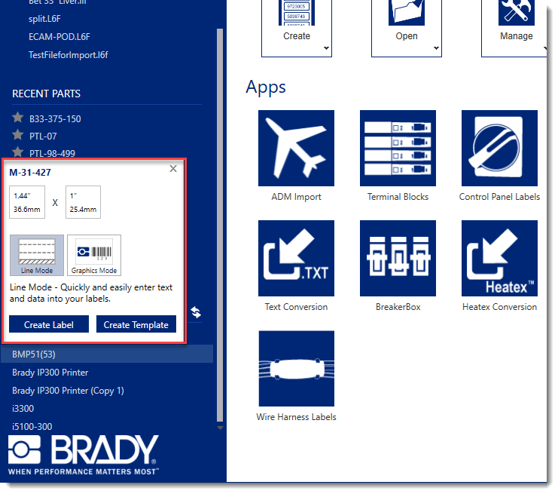Click the Create Label button

(x=48, y=324)
